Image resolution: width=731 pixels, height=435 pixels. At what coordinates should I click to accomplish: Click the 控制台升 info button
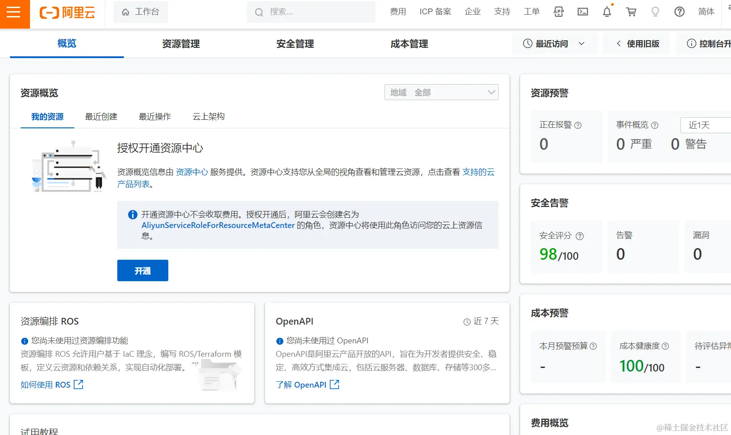click(x=703, y=43)
